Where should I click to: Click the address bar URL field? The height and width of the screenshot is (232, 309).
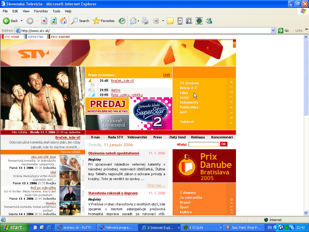click(146, 31)
